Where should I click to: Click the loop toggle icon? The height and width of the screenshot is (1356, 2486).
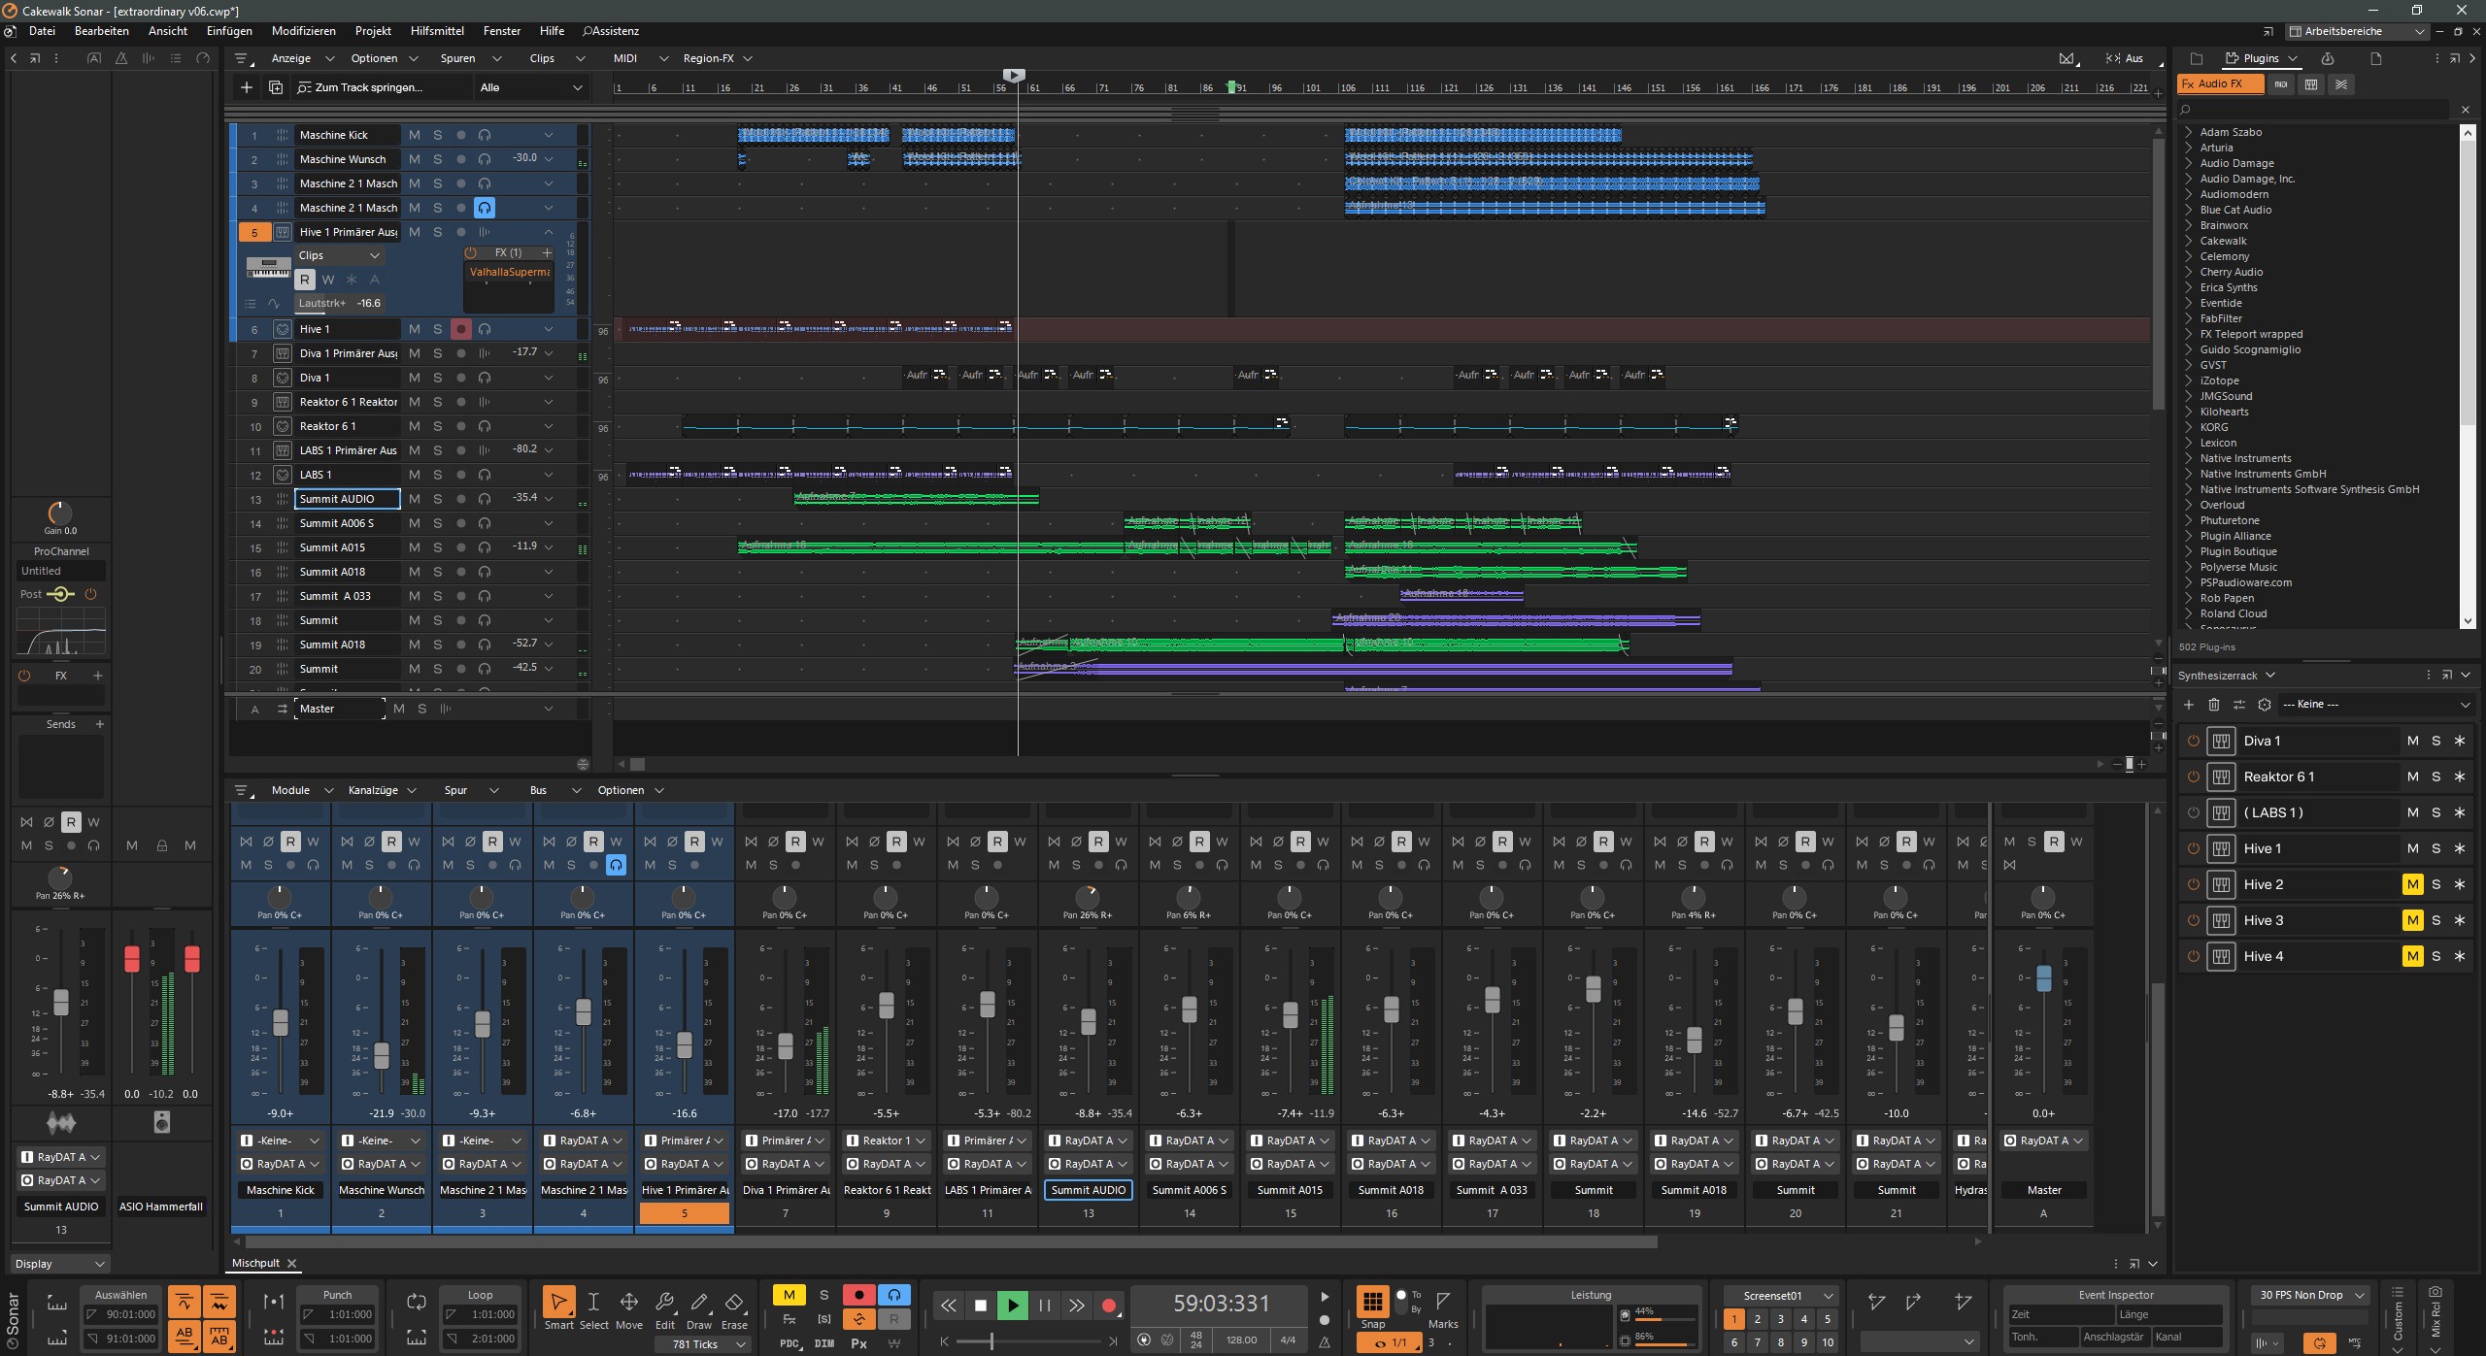(417, 1302)
